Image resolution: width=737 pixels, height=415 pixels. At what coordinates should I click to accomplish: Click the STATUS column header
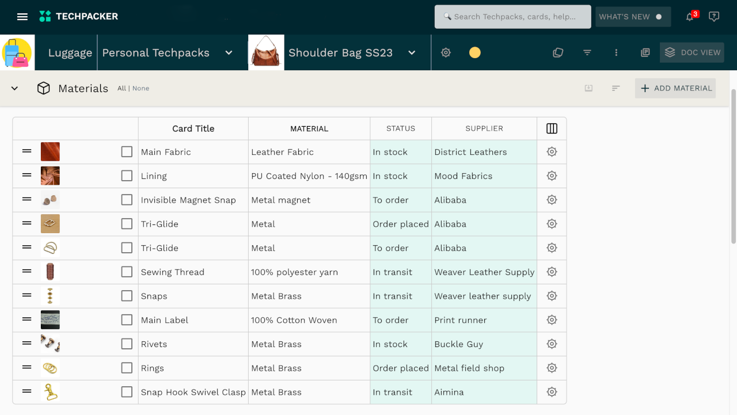[x=401, y=128]
